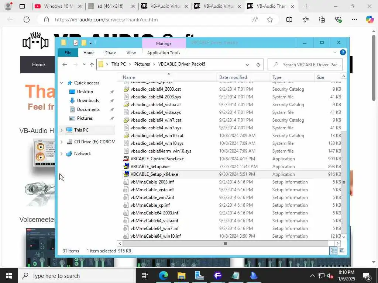Click the file list horizontal scrollbar
The width and height of the screenshot is (378, 283).
click(226, 243)
